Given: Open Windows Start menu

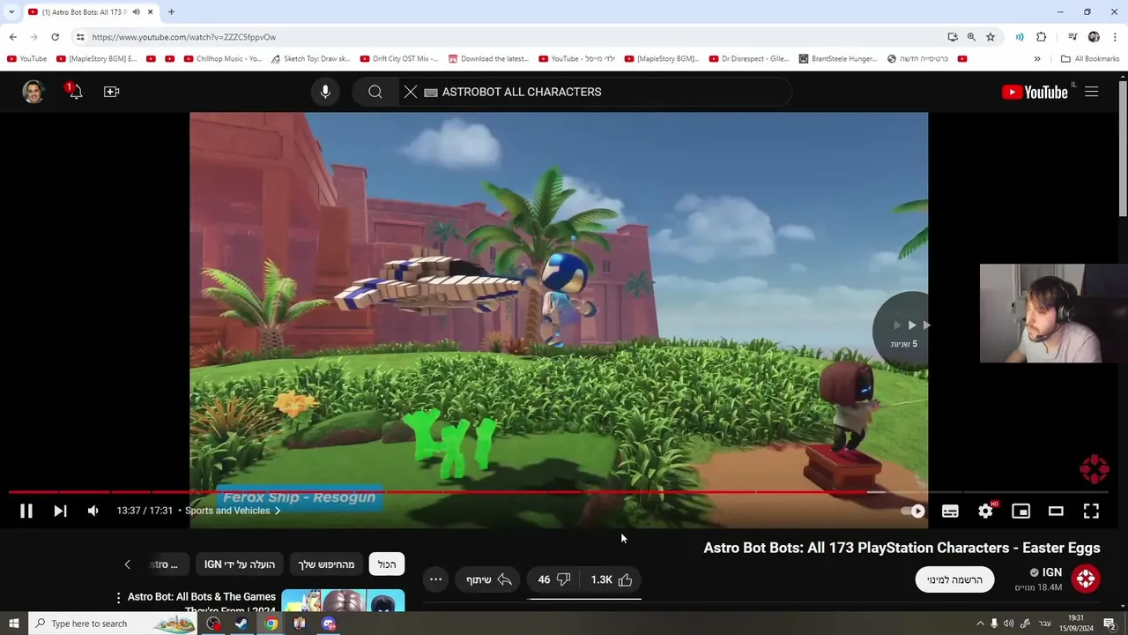Looking at the screenshot, I should (x=14, y=624).
